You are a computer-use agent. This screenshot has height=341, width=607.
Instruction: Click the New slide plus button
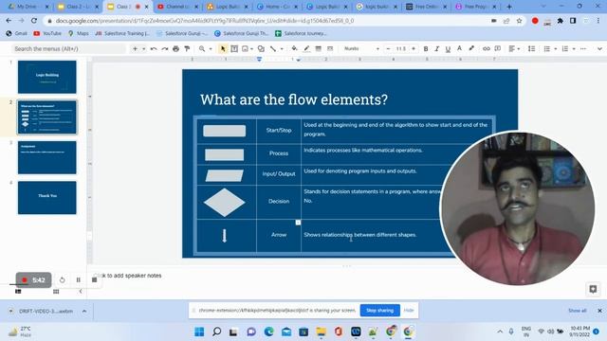pos(135,48)
